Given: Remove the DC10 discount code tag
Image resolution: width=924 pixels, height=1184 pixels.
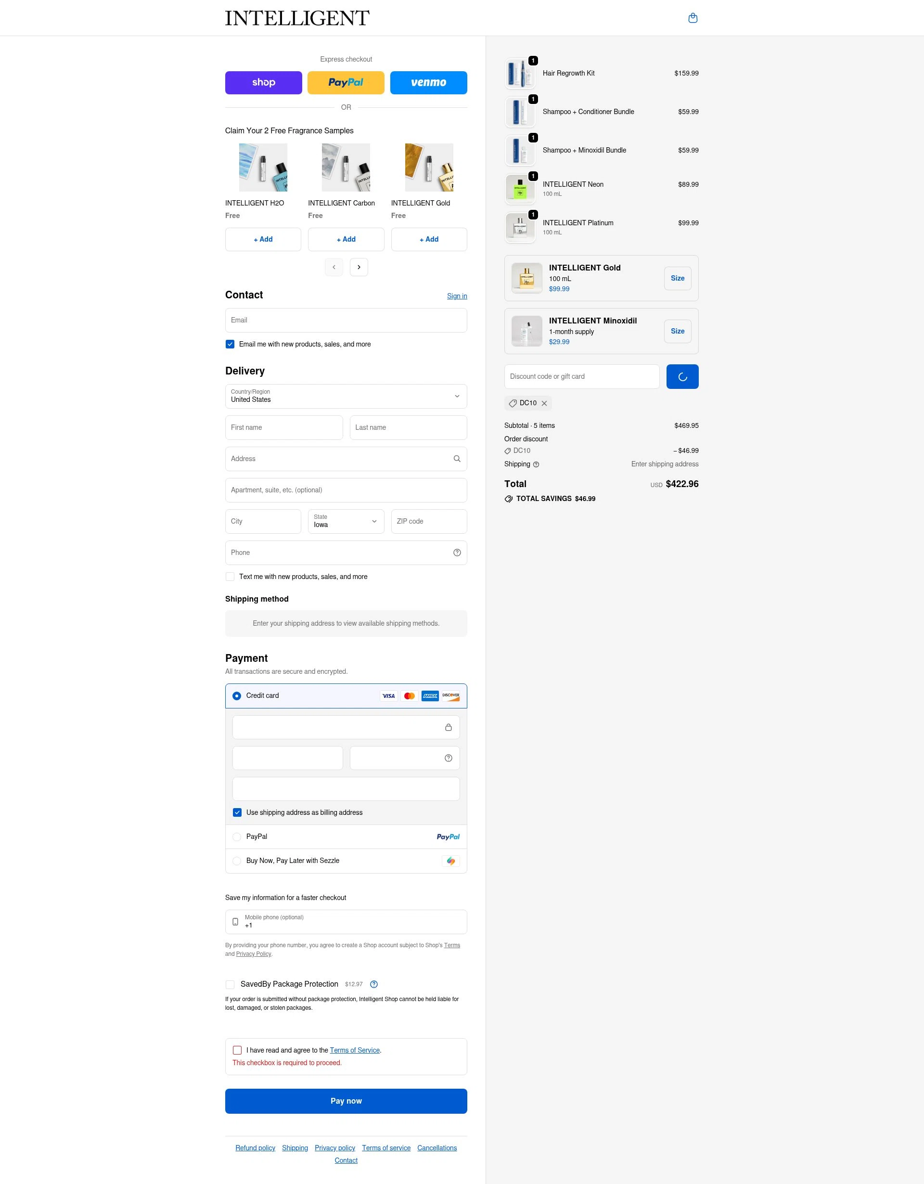Looking at the screenshot, I should [x=545, y=403].
